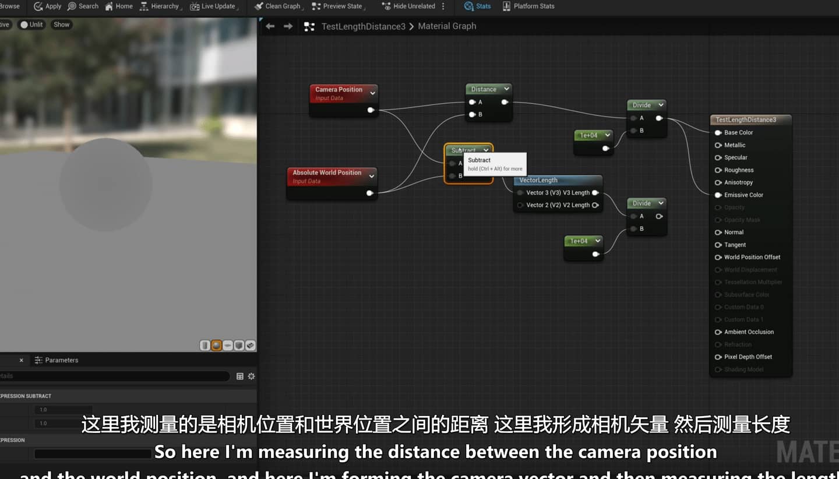Set preview mesh to sphere
The image size is (839, 479).
coord(216,346)
